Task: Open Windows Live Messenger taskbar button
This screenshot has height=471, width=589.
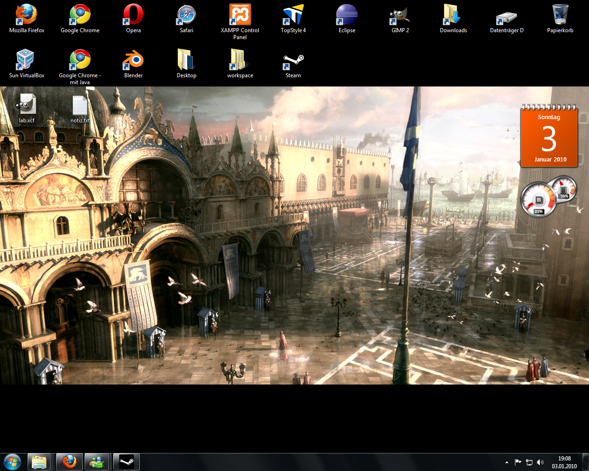Action: click(x=97, y=462)
